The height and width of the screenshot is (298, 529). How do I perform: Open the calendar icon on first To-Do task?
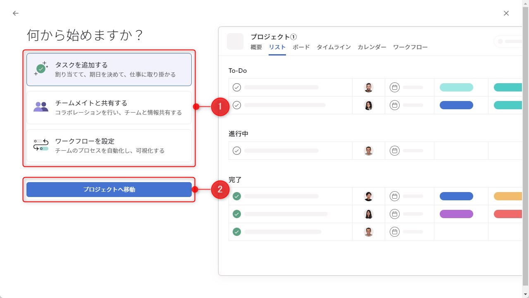[394, 87]
